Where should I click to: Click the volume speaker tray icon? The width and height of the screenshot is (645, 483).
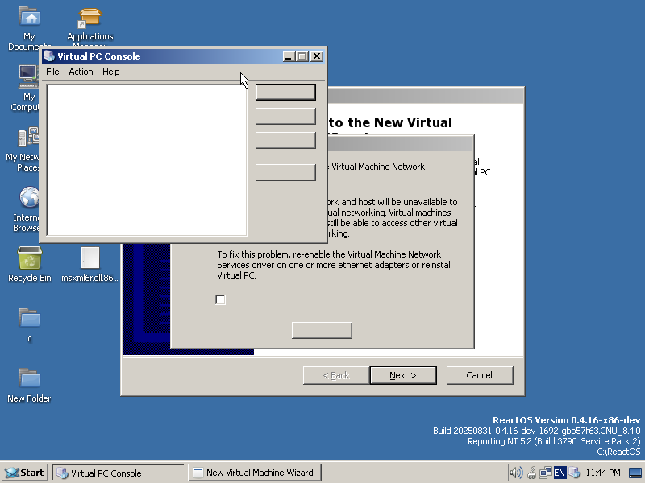coord(515,473)
